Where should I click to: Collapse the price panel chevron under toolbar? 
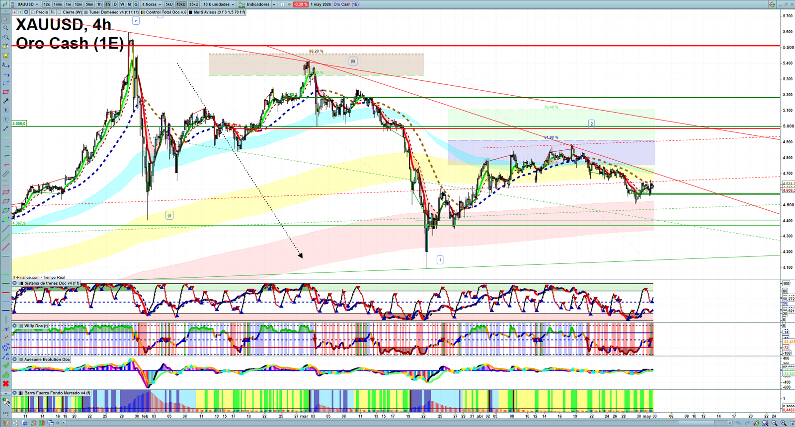coord(5,12)
